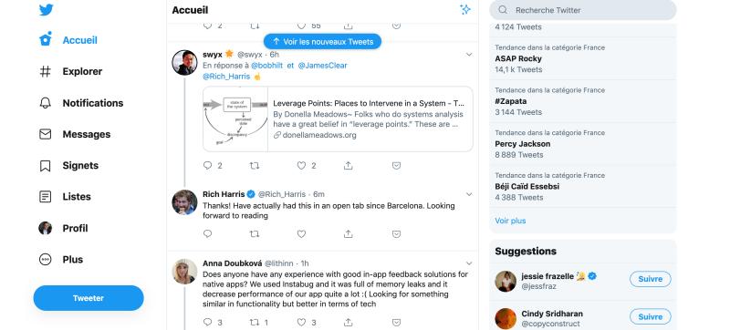Share swyx's tweet with the share icon
The width and height of the screenshot is (730, 330).
pyautogui.click(x=349, y=166)
